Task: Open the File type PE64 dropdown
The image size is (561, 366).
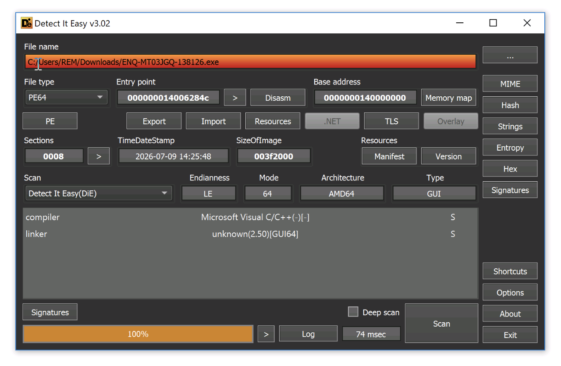Action: point(67,98)
